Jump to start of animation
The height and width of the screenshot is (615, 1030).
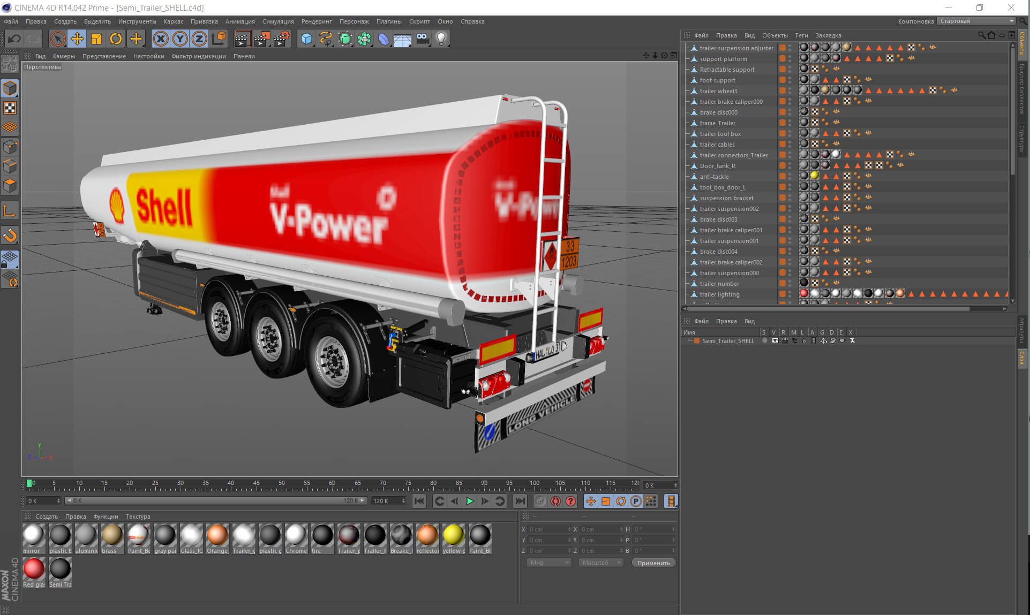(x=419, y=501)
